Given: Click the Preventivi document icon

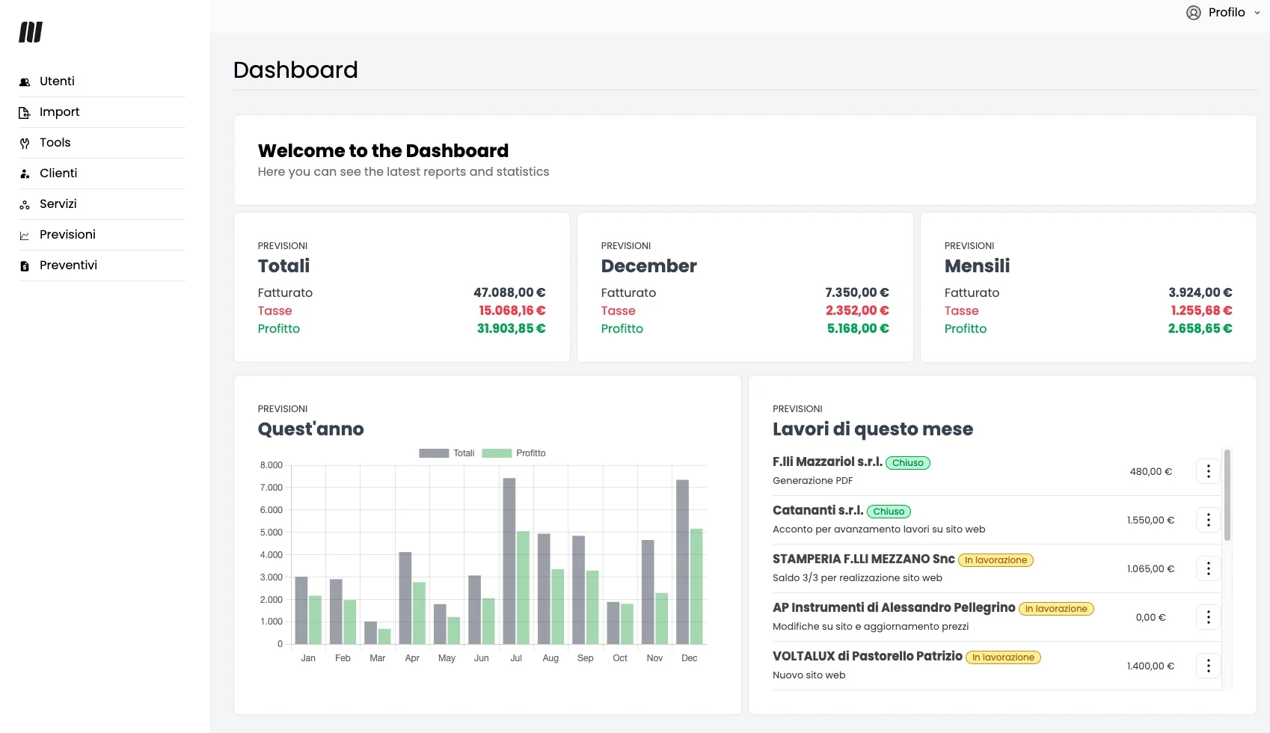Looking at the screenshot, I should click(25, 266).
